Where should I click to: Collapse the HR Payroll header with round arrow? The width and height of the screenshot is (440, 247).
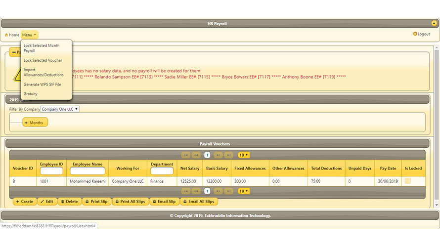click(434, 23)
